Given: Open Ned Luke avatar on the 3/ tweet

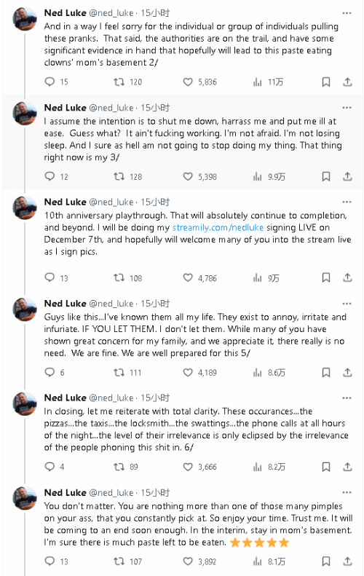Looking at the screenshot, I should (x=25, y=113).
